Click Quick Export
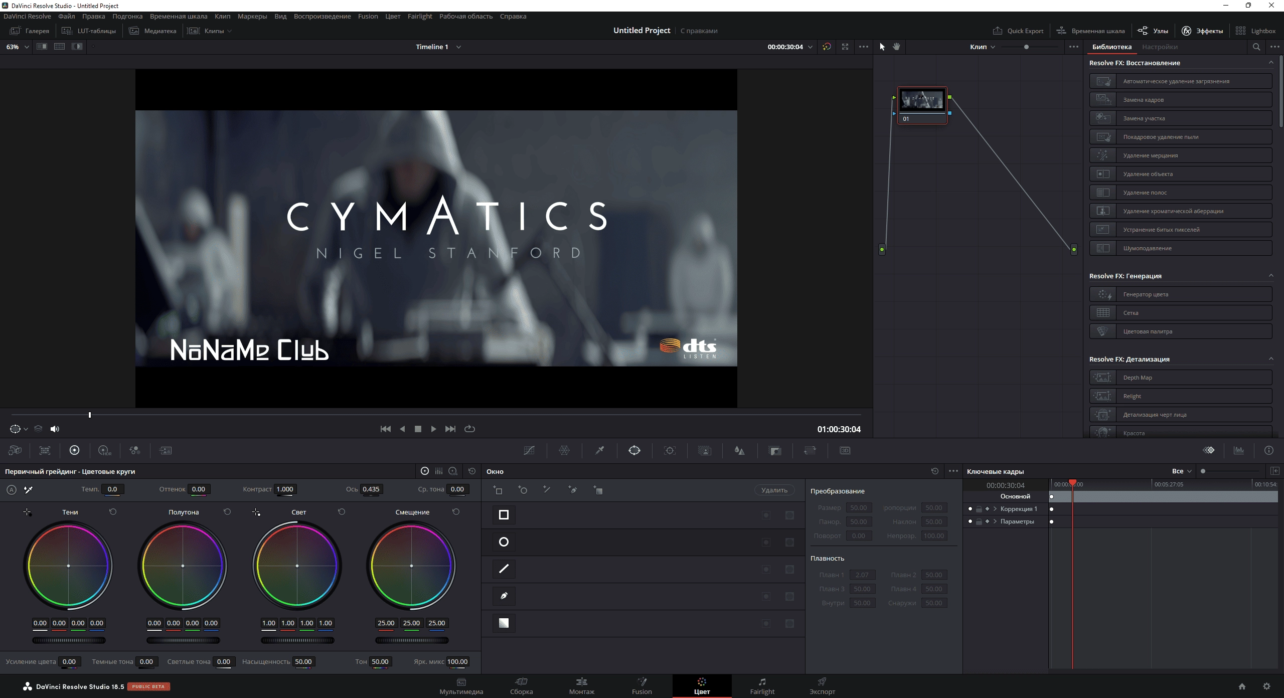This screenshot has width=1284, height=698. click(1018, 31)
